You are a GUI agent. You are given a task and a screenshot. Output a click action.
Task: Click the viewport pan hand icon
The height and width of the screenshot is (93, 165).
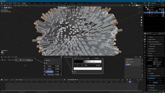point(141,20)
